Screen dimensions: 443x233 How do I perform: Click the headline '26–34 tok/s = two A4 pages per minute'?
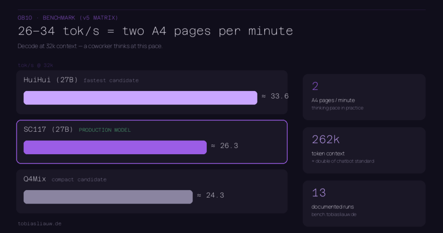pos(155,31)
